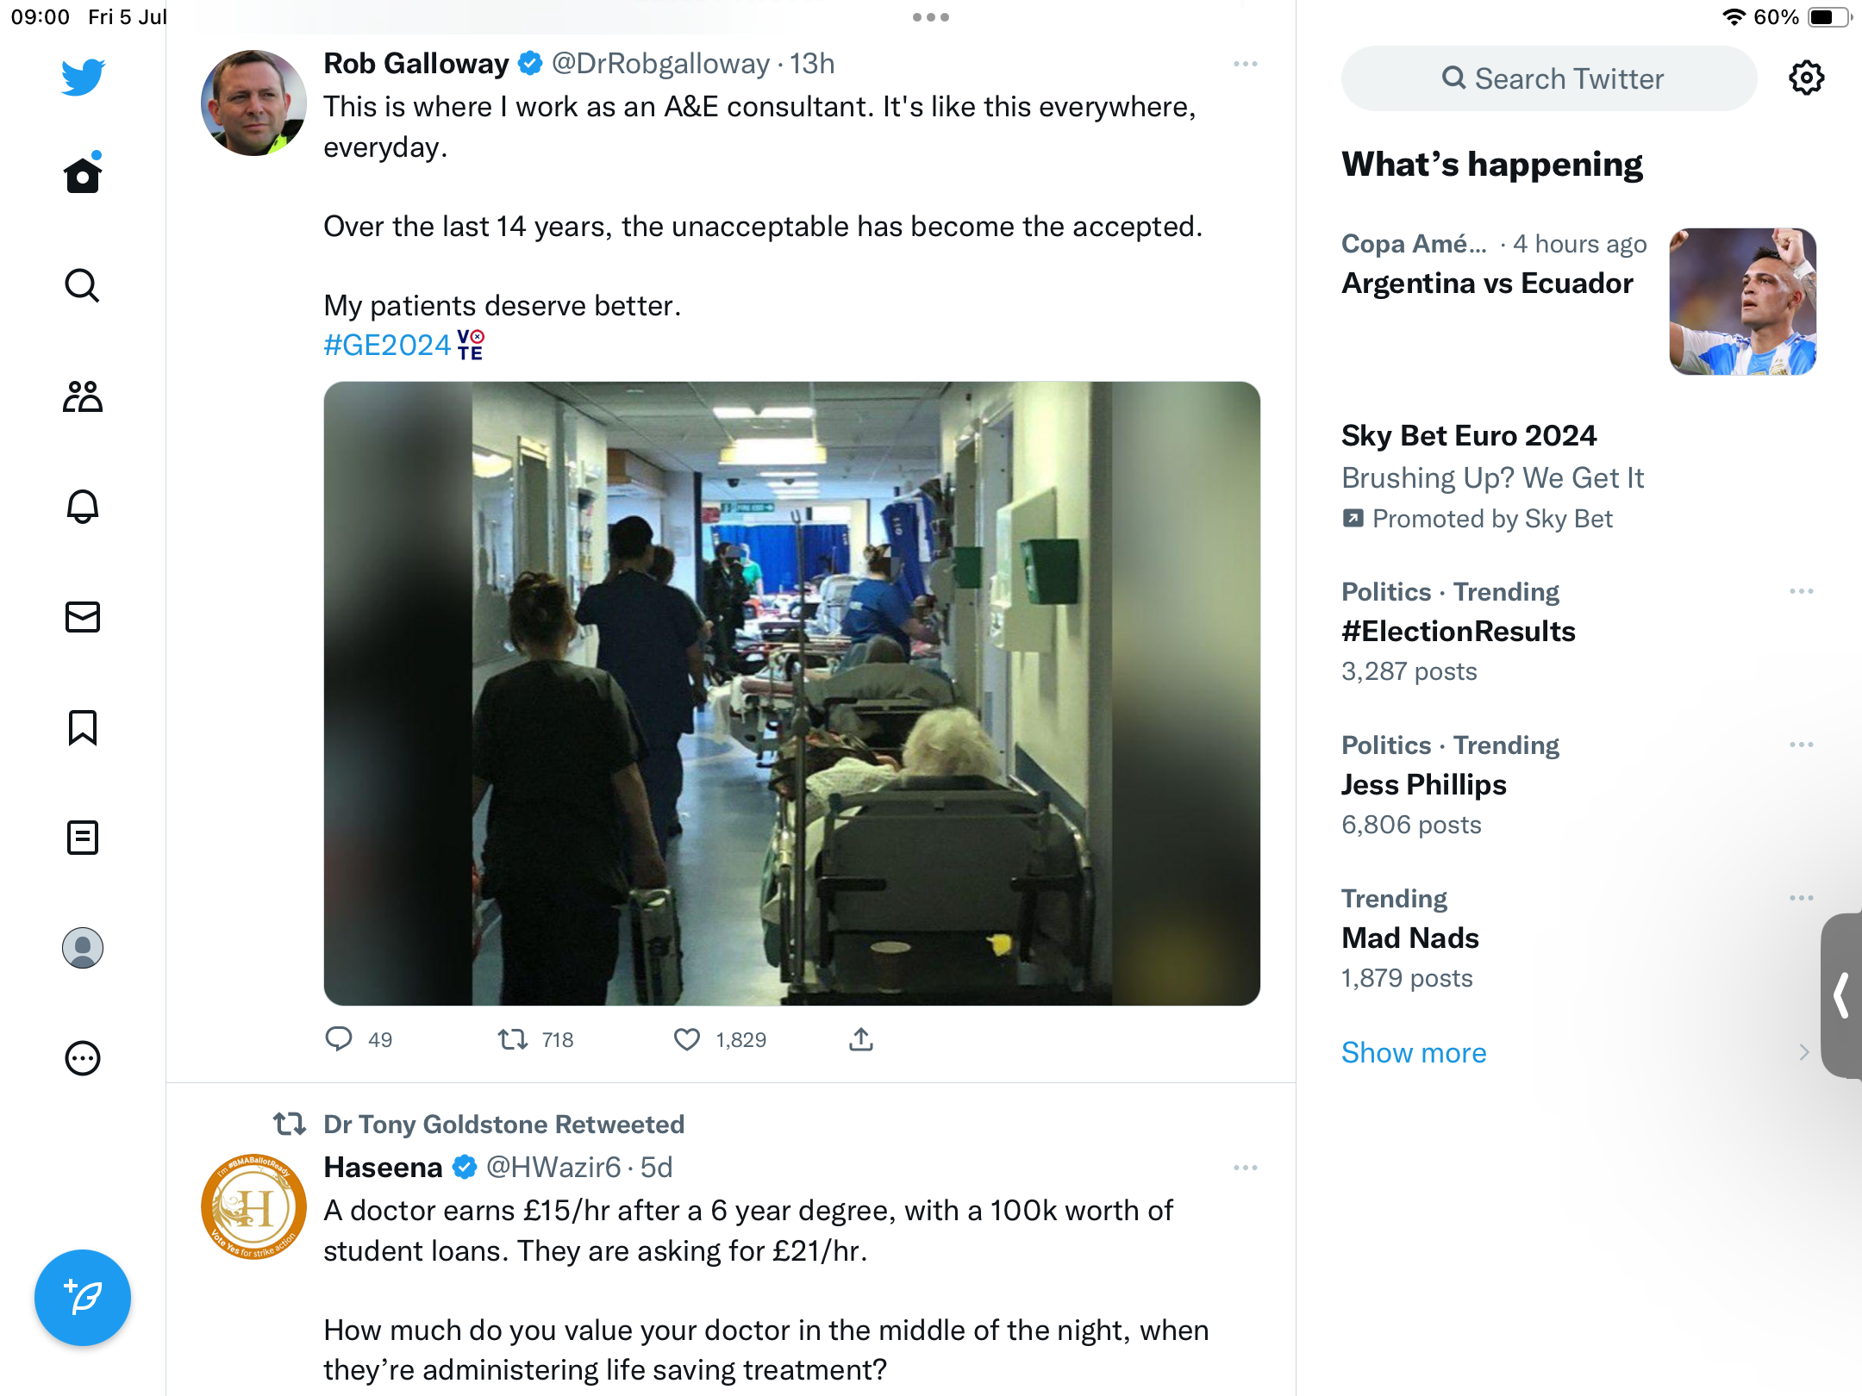1862x1396 pixels.
Task: Open the sidebar More circle menu
Action: [x=83, y=1058]
